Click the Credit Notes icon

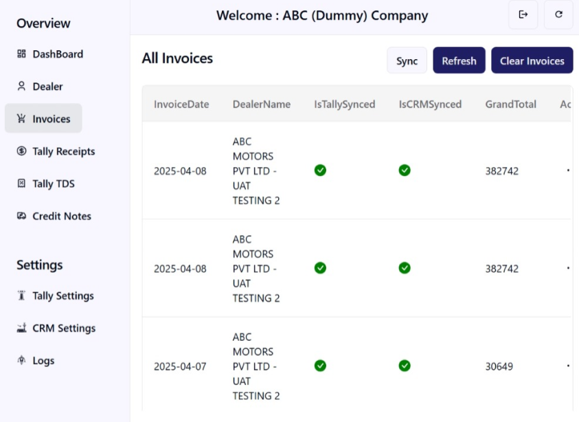point(21,216)
